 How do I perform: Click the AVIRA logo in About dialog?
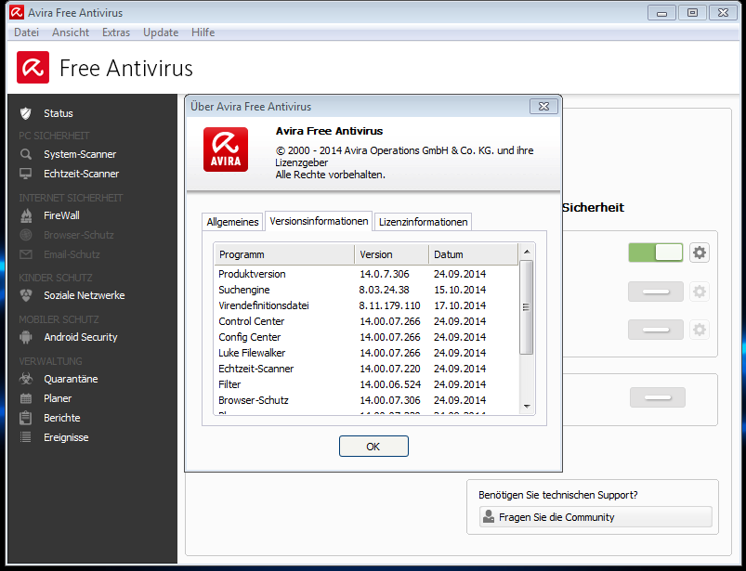226,149
